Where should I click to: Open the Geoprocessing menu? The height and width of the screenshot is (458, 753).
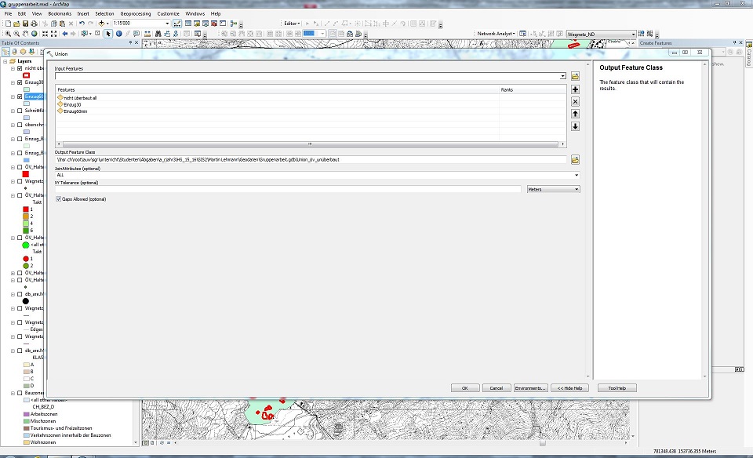tap(135, 13)
